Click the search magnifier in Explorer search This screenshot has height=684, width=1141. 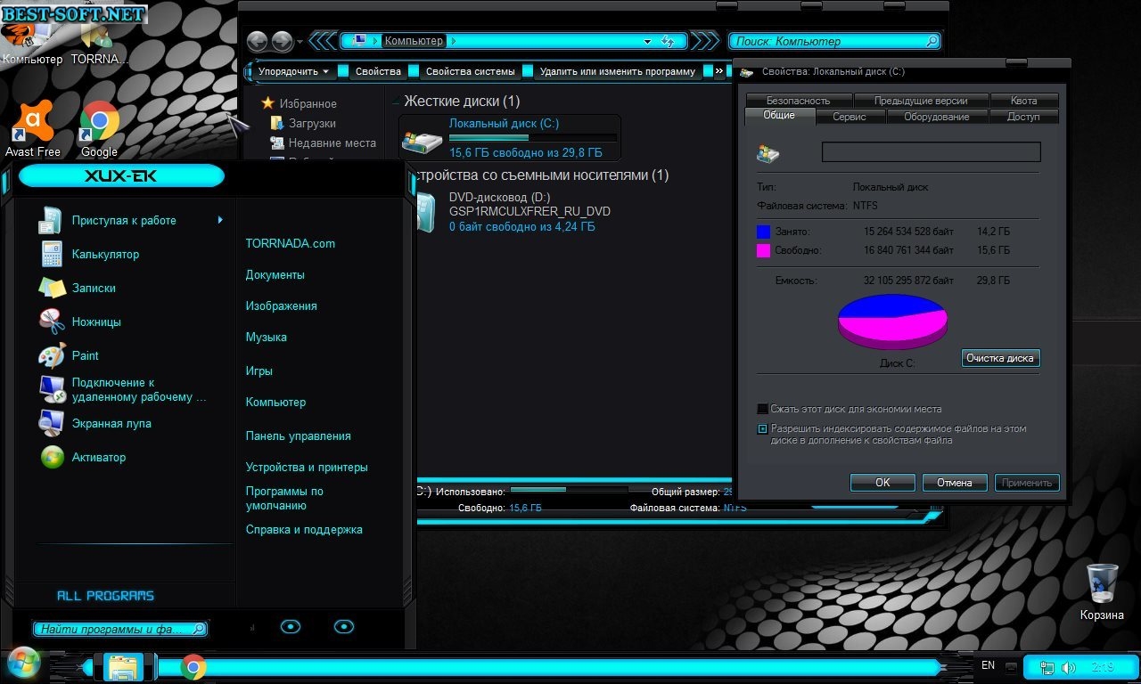click(x=932, y=41)
